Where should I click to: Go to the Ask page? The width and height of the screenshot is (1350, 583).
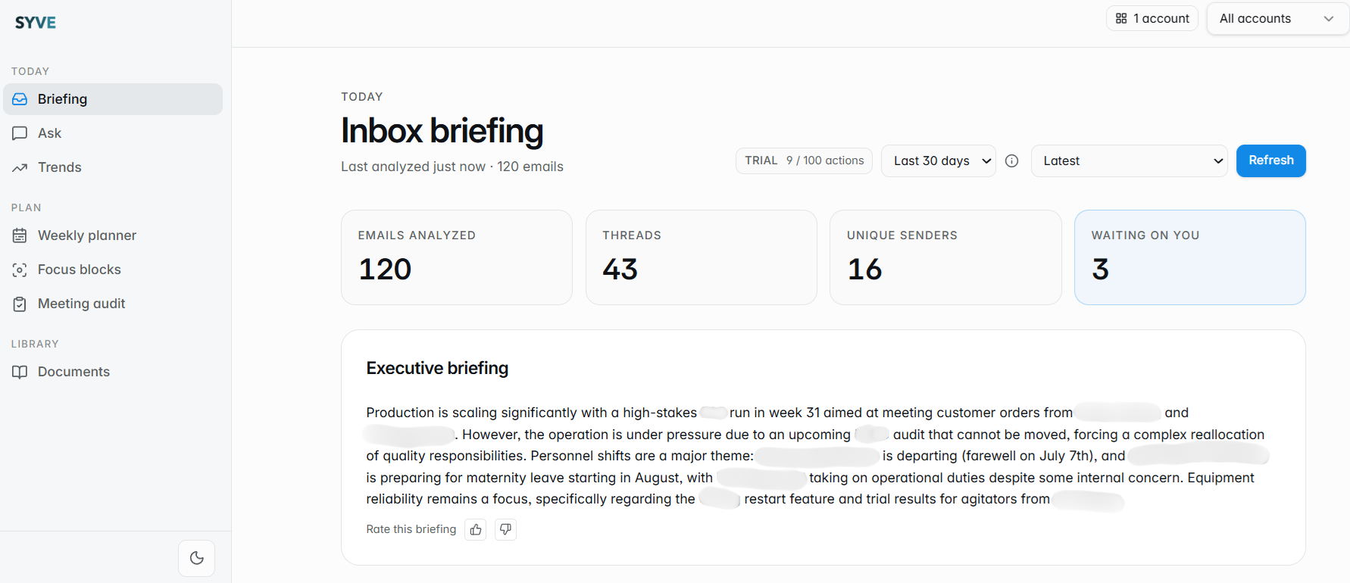tap(113, 133)
